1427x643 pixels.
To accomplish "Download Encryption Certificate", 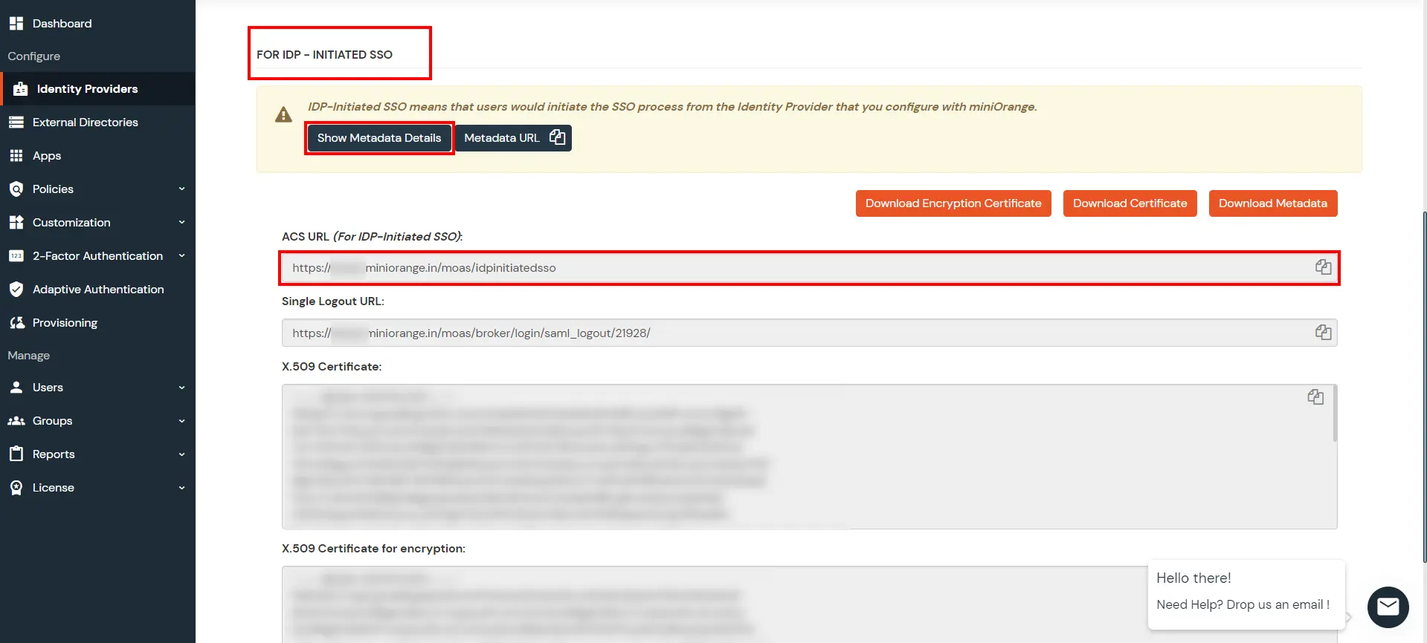I will pyautogui.click(x=953, y=203).
